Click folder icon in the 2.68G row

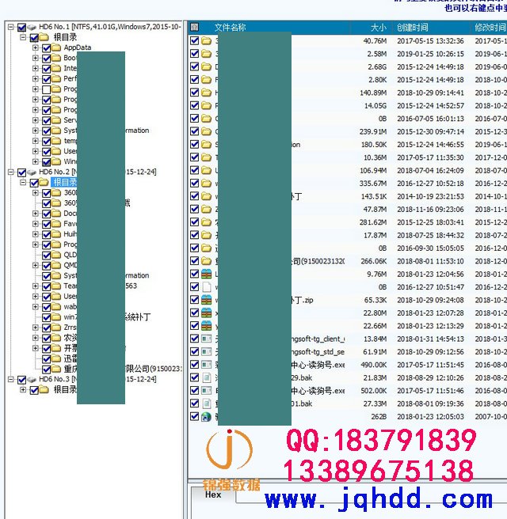point(207,67)
